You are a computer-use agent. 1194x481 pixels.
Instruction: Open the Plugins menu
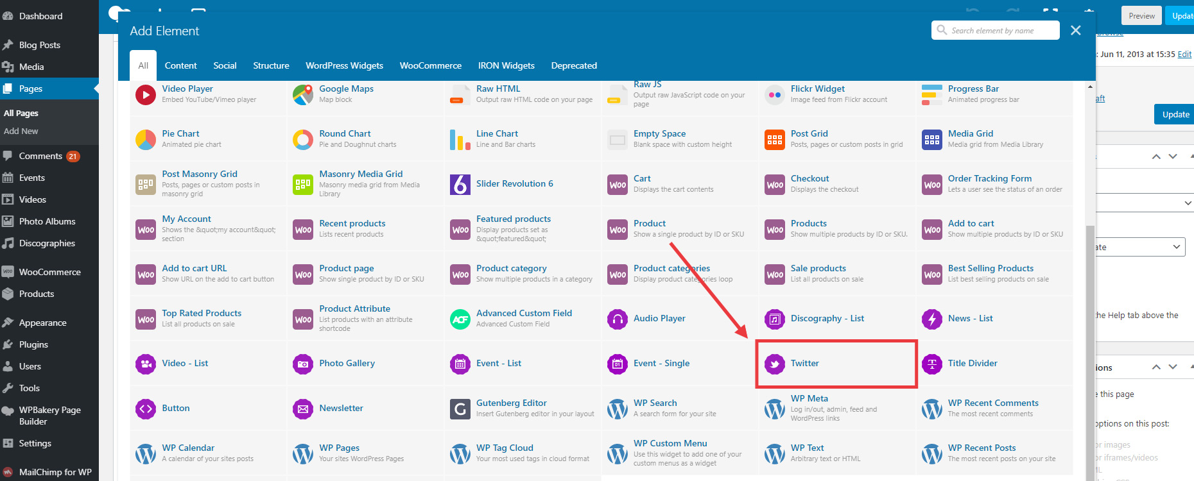49,344
